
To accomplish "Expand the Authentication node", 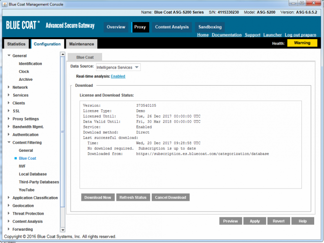I will click(8, 135).
